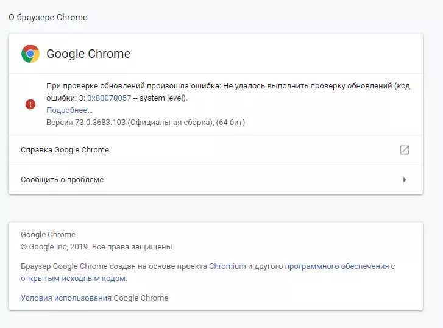Open Условия использования link
The width and height of the screenshot is (443, 328).
coord(66,298)
